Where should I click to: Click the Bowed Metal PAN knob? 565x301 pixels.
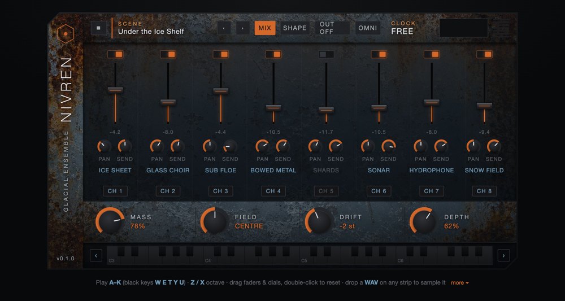(263, 146)
